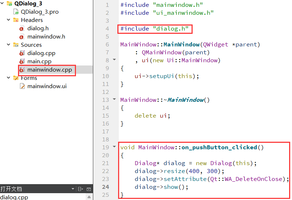Open main.cpp from Sources
This screenshot has height=200, width=292.
click(39, 62)
